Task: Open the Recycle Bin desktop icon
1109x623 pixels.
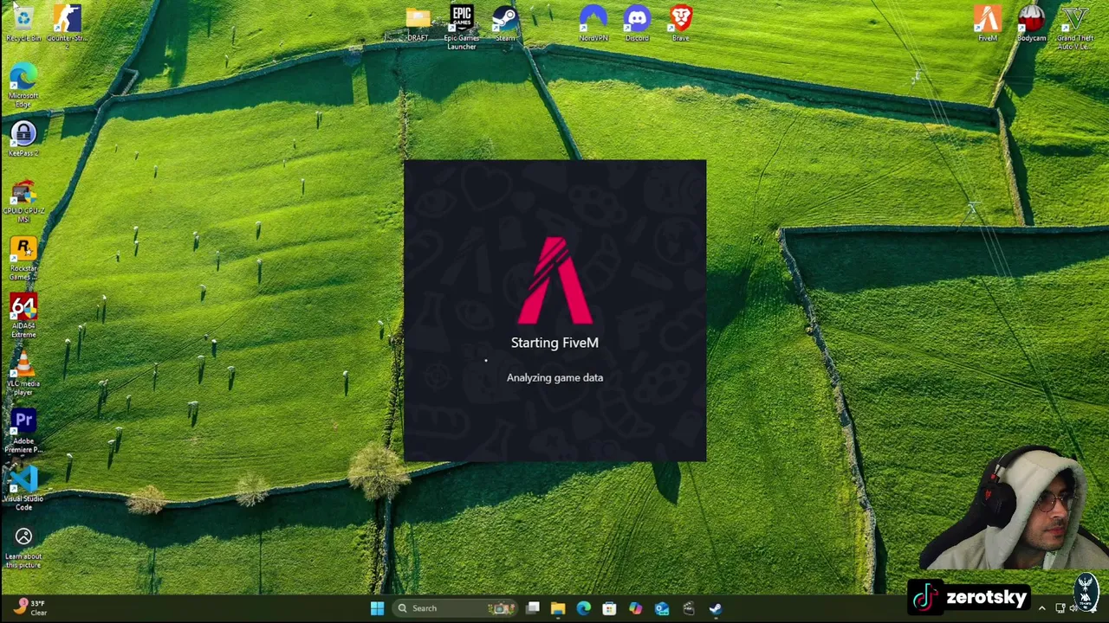Action: coord(23,23)
